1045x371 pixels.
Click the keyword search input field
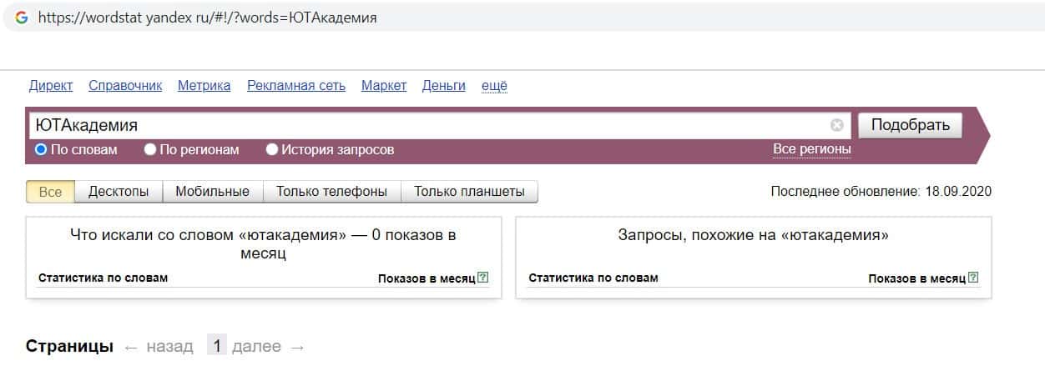point(417,125)
